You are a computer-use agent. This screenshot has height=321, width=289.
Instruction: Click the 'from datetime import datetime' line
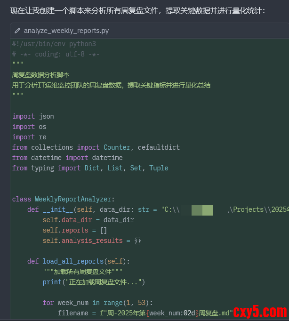[67, 158]
